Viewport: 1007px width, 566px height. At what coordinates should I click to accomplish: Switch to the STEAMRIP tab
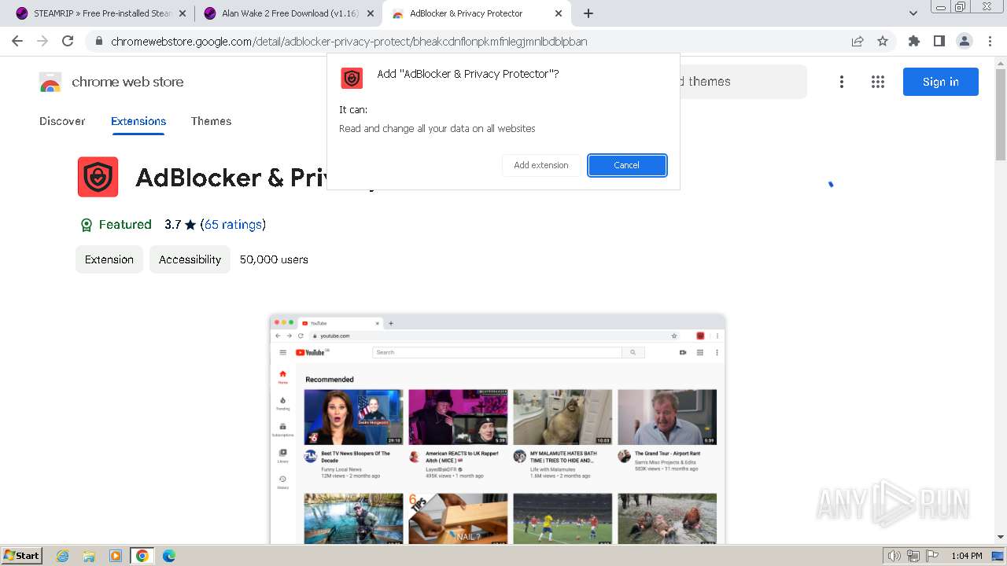point(101,13)
